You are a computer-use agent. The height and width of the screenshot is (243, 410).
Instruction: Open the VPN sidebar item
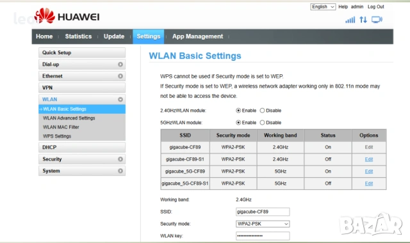(82, 88)
